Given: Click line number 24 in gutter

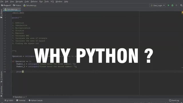Looking at the screenshot, I should click(x=5, y=72).
